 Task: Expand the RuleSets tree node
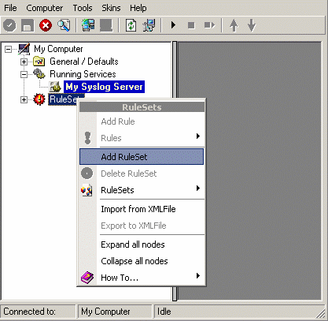[24, 99]
